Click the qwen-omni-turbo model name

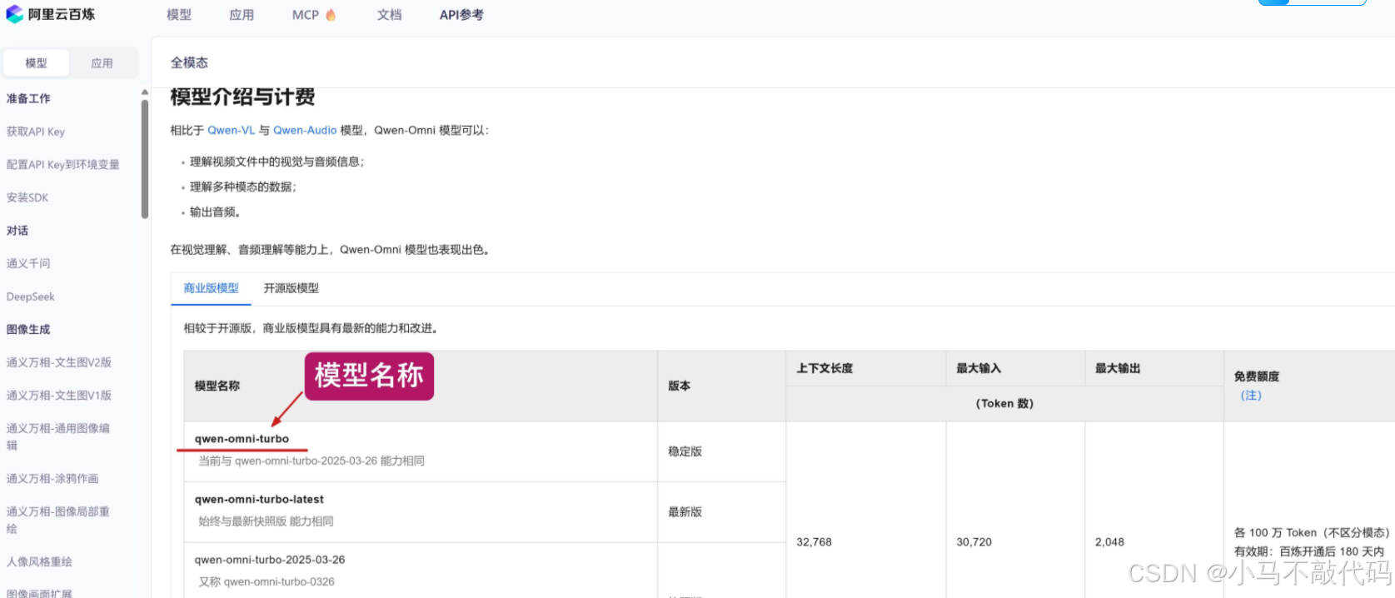point(242,439)
